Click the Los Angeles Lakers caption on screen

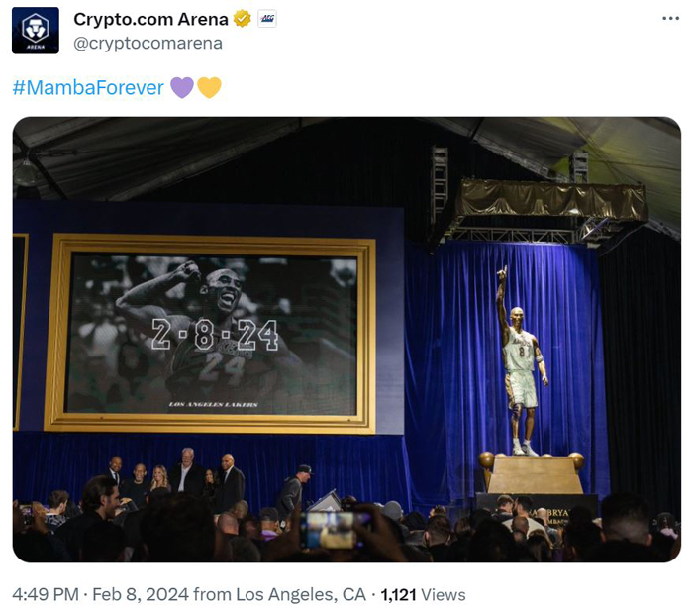coord(214,404)
